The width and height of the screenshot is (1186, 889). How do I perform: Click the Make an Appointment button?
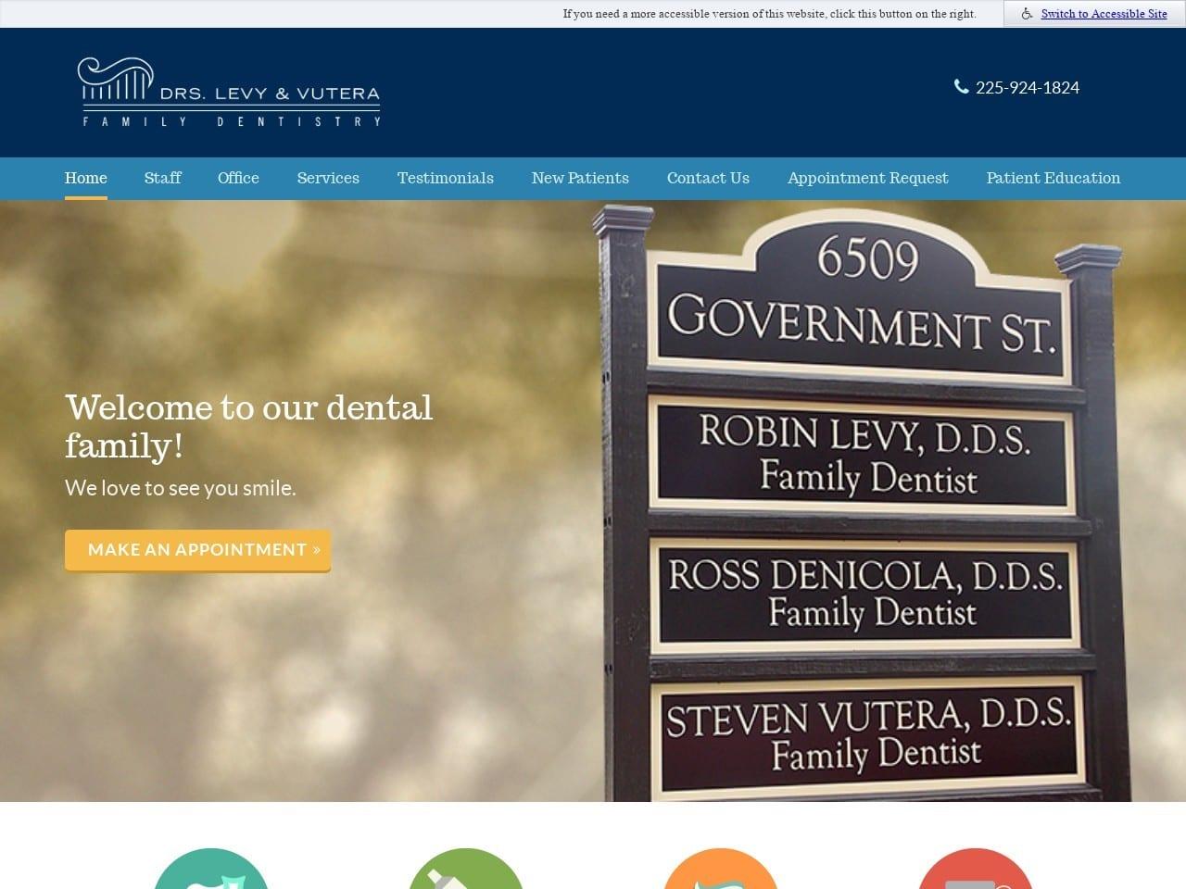click(x=197, y=550)
